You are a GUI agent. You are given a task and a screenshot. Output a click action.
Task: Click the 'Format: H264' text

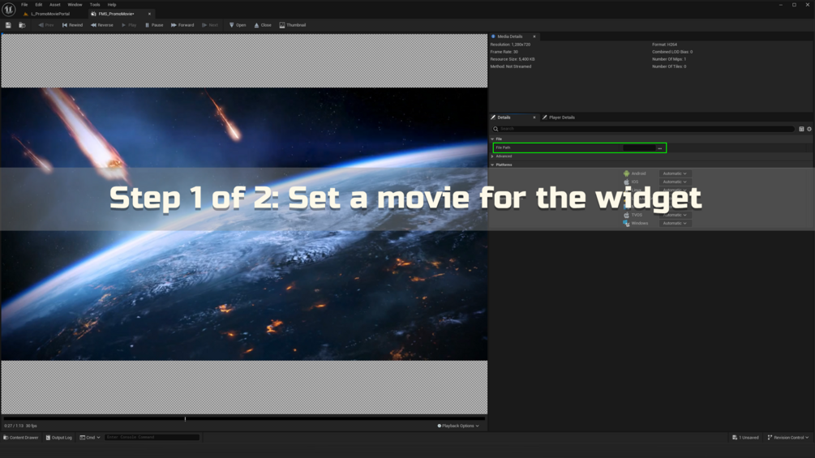click(664, 45)
